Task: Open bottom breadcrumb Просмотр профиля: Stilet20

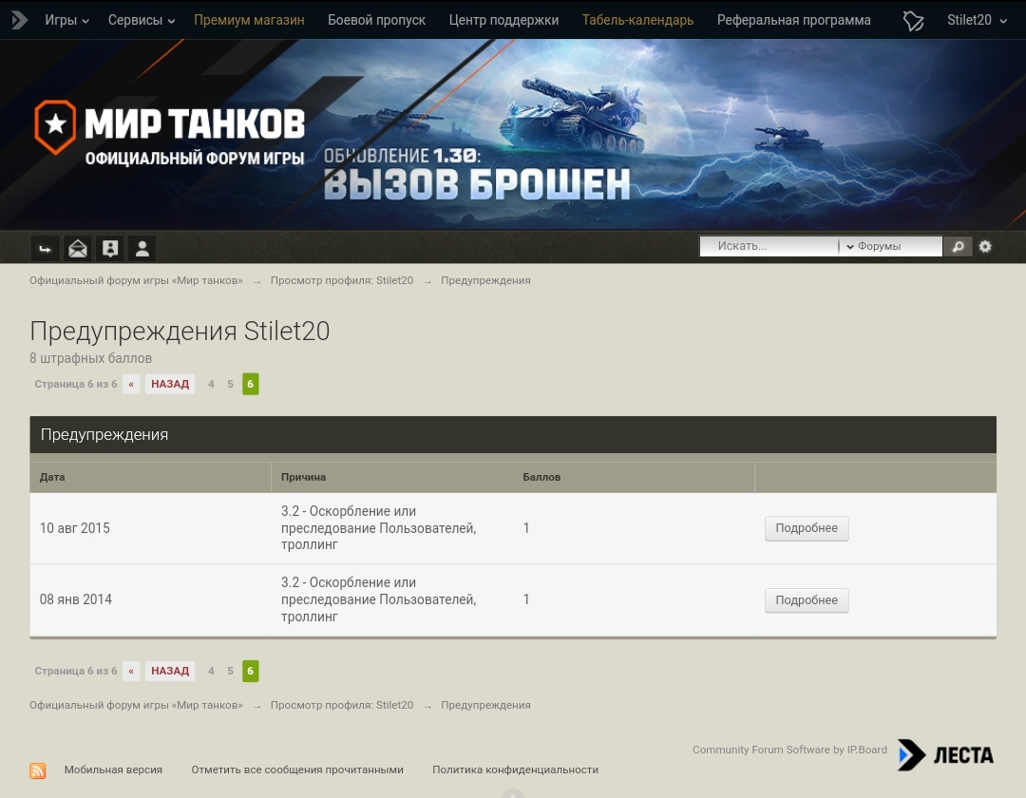Action: 342,705
